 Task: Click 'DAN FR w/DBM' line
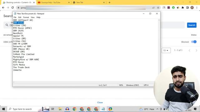tap(20, 44)
